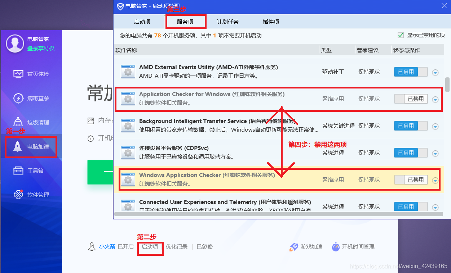Viewport: 451px width, 273px height.
Task: Sort by 管家建议 column header
Action: pyautogui.click(x=367, y=50)
